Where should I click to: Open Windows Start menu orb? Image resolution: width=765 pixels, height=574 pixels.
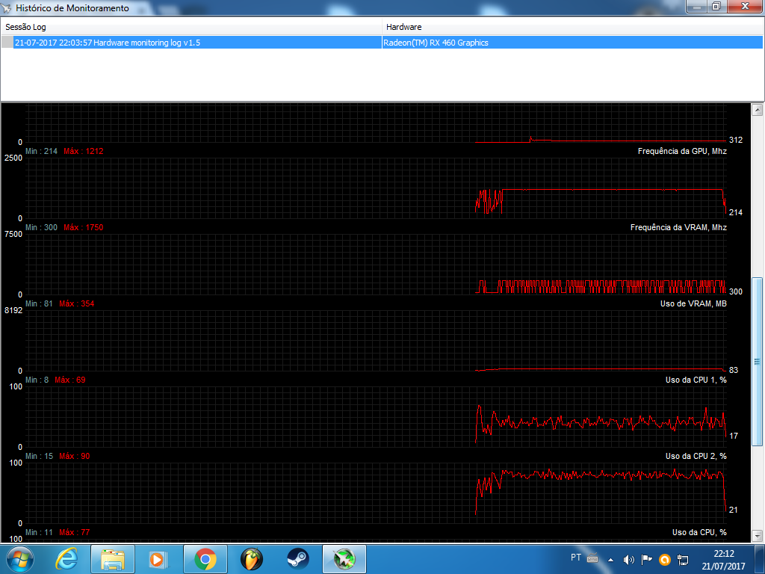tap(19, 559)
